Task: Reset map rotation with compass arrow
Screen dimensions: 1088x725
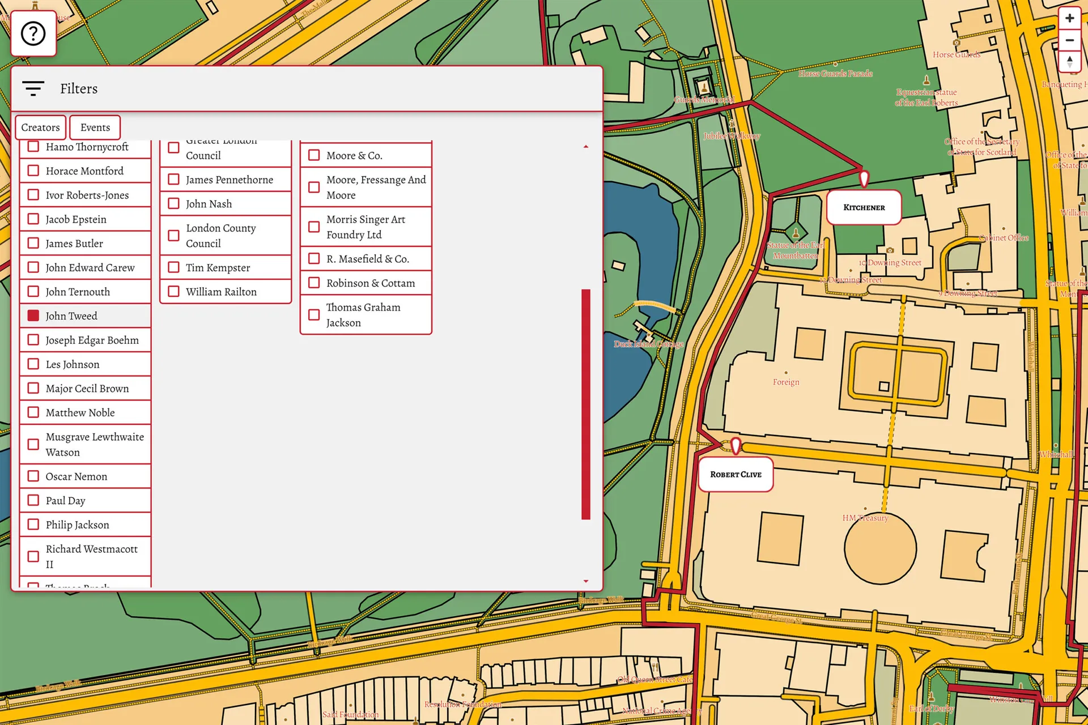Action: [x=1069, y=61]
